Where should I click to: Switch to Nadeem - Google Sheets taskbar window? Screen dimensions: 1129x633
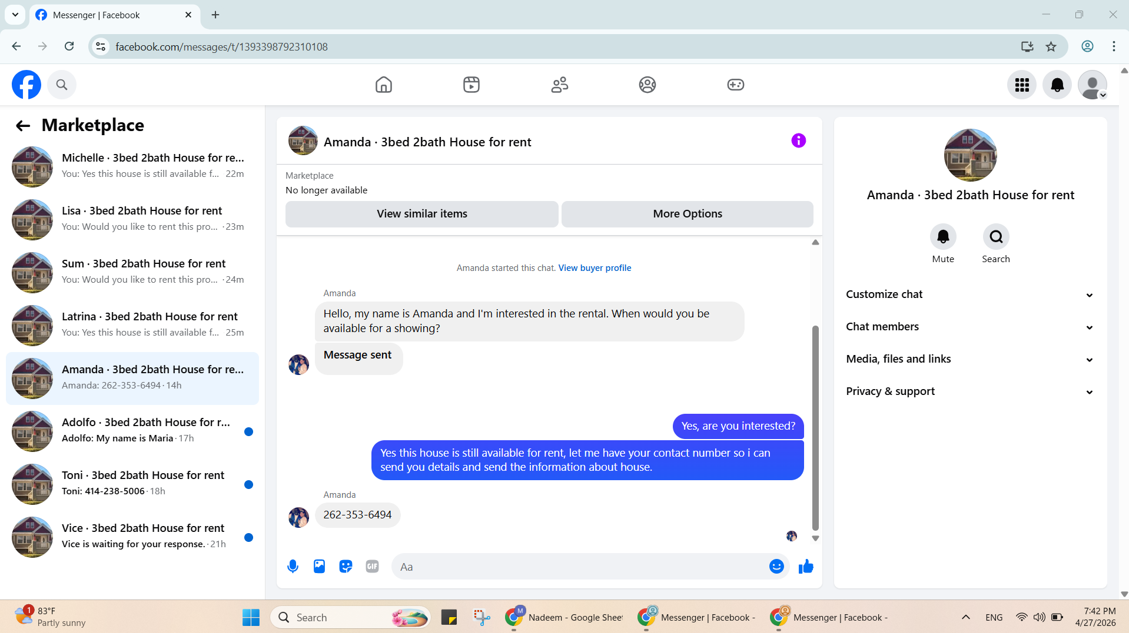564,617
